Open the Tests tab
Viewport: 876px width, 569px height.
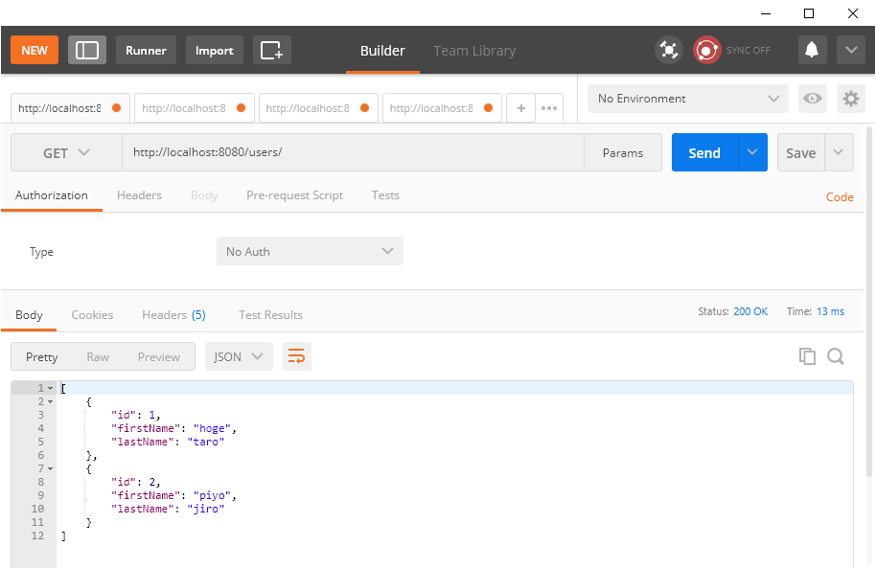tap(385, 195)
